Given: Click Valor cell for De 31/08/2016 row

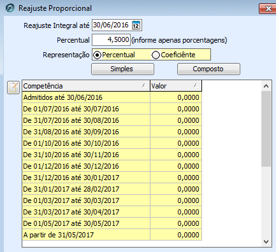Looking at the screenshot, I should pyautogui.click(x=176, y=132).
